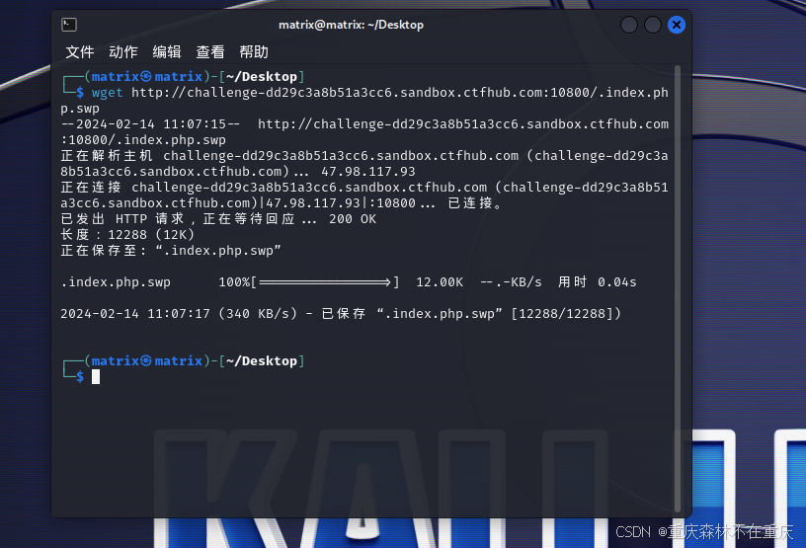Open the 文件 (File) menu
This screenshot has height=548, width=806.
(x=80, y=52)
